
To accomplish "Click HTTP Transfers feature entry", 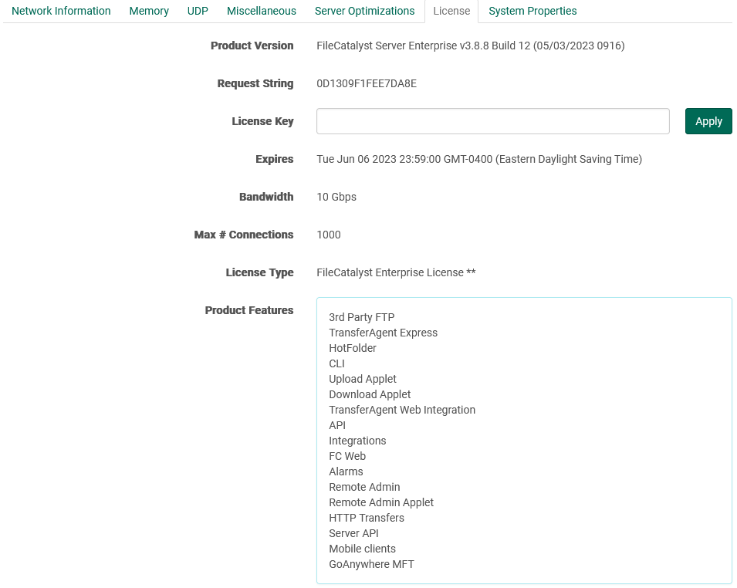I will tap(367, 518).
